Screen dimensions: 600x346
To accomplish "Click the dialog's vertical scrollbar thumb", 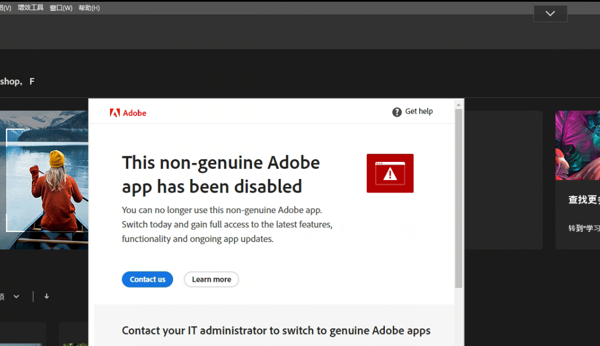I will (459, 198).
